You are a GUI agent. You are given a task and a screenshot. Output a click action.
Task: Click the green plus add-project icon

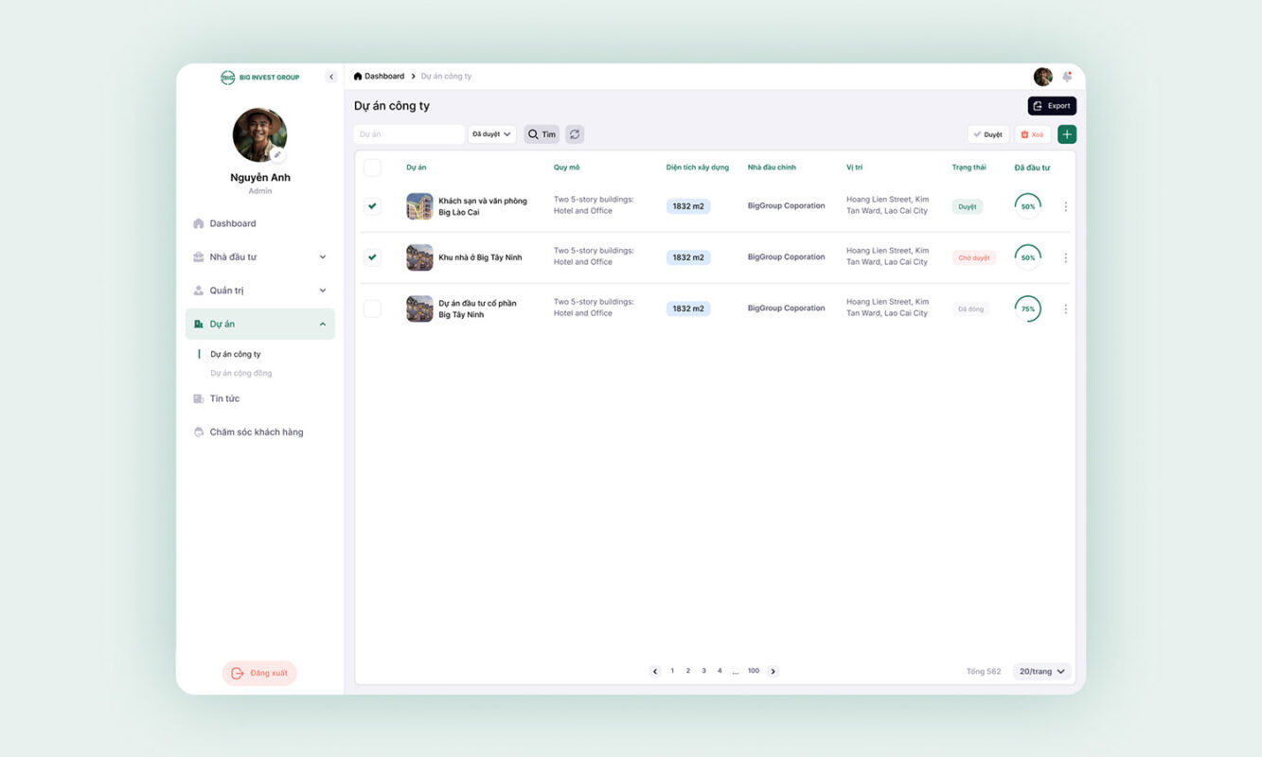[1067, 134]
